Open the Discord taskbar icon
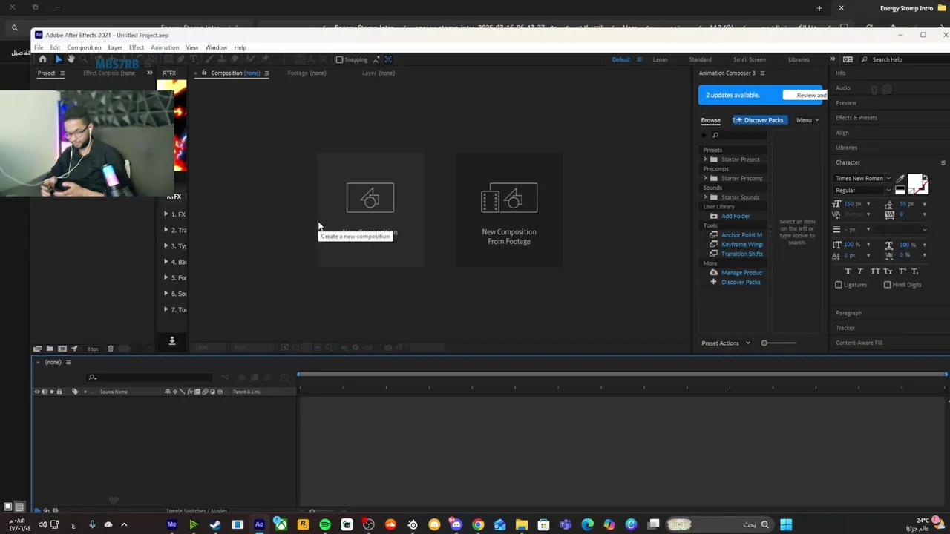The image size is (950, 534). pyautogui.click(x=456, y=525)
